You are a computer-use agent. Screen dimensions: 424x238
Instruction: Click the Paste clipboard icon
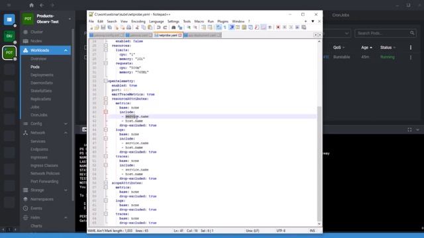150,27
